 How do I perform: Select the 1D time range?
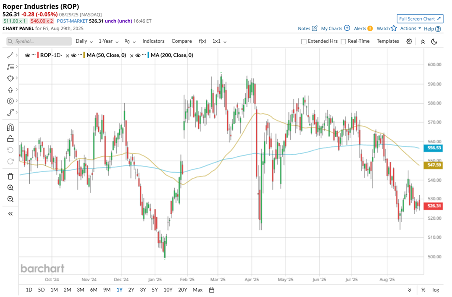point(29,290)
